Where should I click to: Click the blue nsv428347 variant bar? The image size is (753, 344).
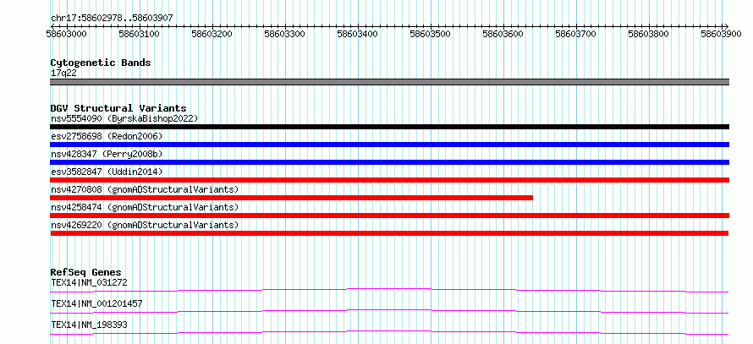[390, 162]
